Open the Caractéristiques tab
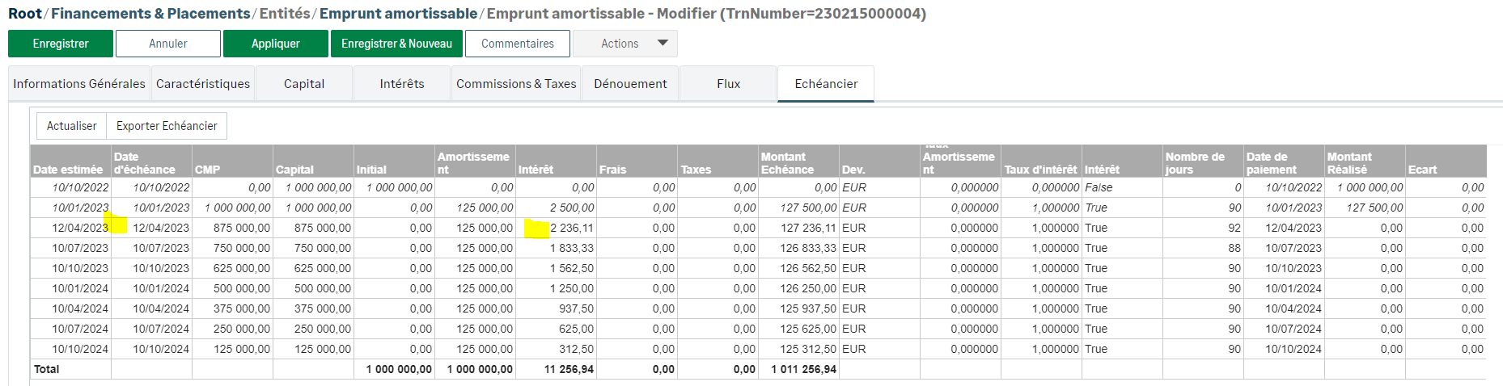Screen dimensions: 1503x386 pos(203,84)
